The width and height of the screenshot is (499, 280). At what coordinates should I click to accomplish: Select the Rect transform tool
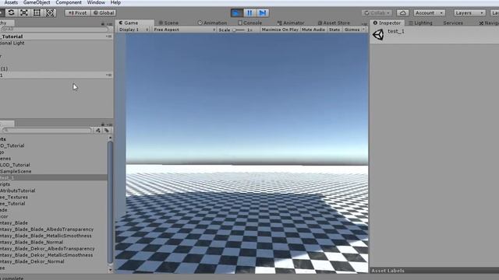click(x=37, y=12)
